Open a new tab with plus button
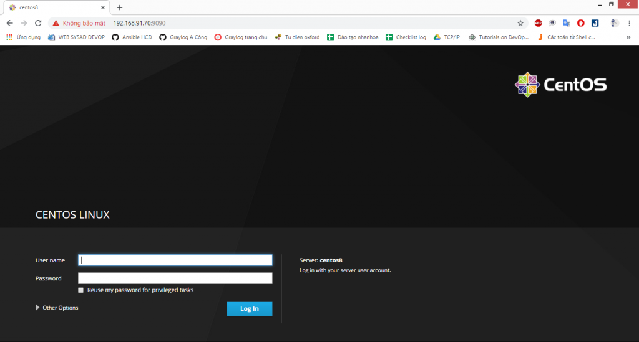 (x=119, y=7)
